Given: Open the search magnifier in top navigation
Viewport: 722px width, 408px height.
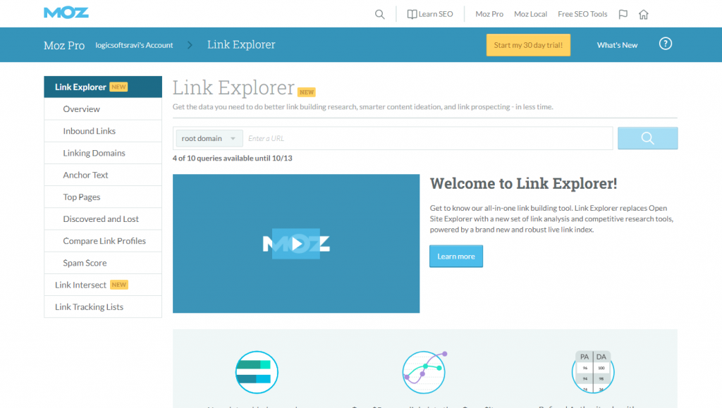Looking at the screenshot, I should point(379,14).
